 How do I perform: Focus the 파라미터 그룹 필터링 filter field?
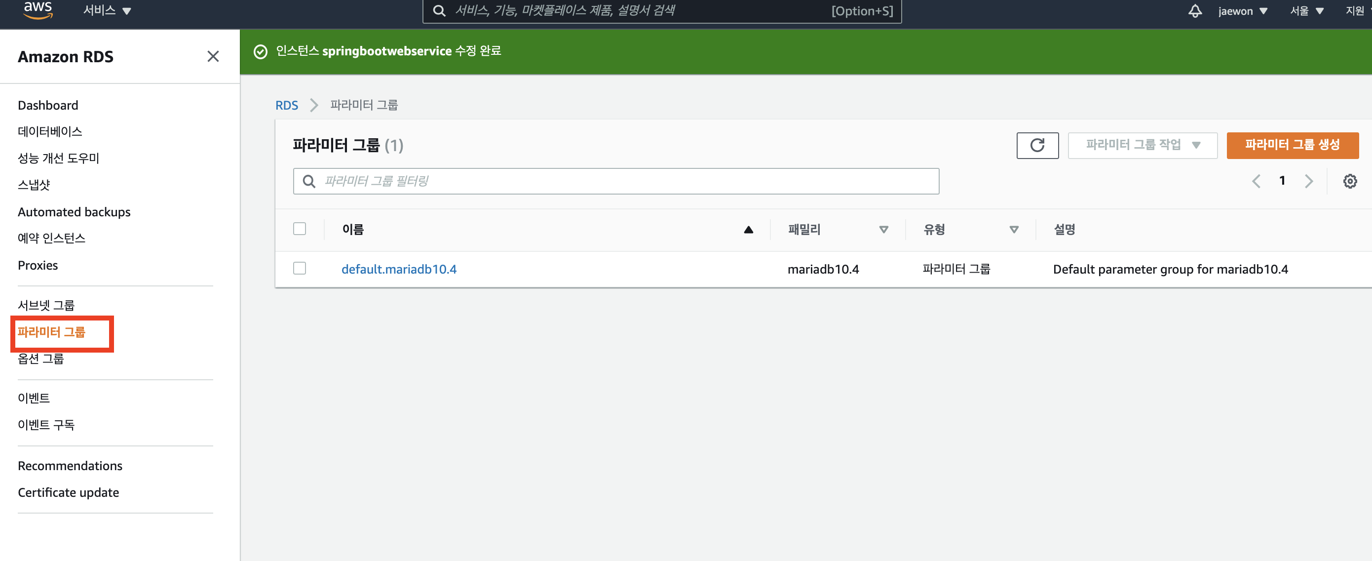(x=623, y=181)
